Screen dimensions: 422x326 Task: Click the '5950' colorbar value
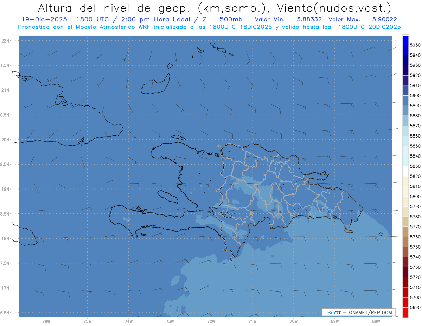coord(415,45)
